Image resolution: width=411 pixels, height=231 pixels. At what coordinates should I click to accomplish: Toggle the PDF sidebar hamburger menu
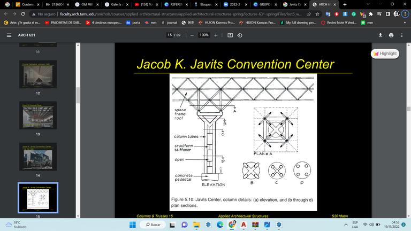point(9,35)
